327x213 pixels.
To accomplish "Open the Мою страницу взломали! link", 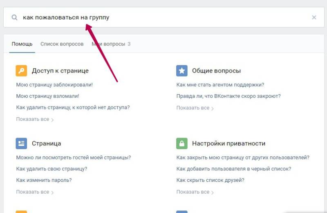I will pyautogui.click(x=47, y=96).
